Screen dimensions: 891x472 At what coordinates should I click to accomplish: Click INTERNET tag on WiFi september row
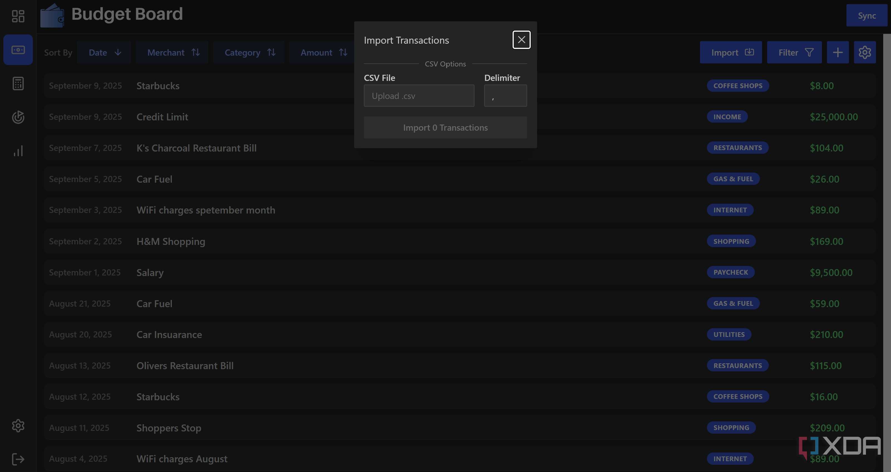pos(730,210)
